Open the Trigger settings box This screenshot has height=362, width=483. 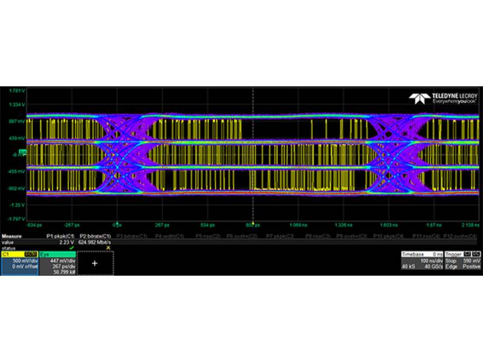click(x=464, y=261)
